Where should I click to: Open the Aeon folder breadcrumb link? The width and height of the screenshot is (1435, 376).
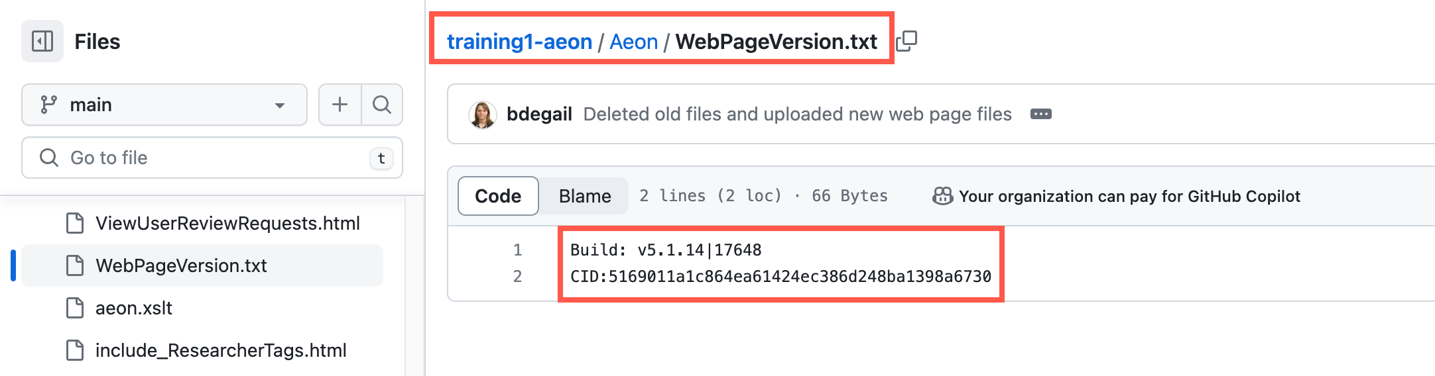(633, 42)
